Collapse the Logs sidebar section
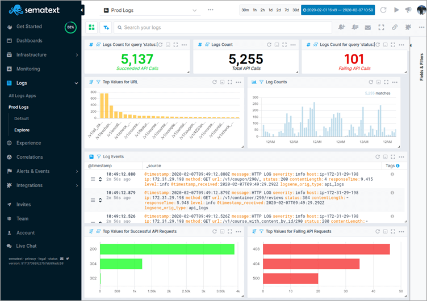Viewport: 427px width, 301px height. (77, 83)
